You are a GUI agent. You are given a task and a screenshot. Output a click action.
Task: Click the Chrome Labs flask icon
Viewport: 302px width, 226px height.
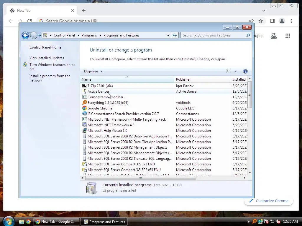273,36
